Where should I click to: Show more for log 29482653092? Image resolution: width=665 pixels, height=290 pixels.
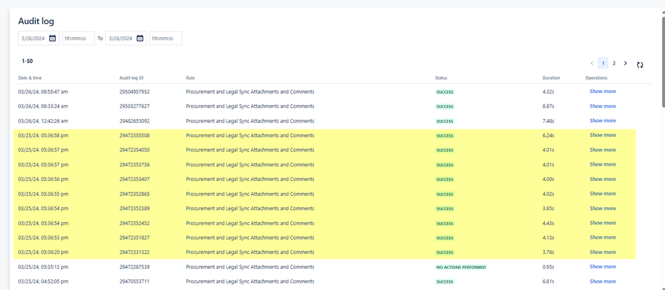(x=602, y=120)
